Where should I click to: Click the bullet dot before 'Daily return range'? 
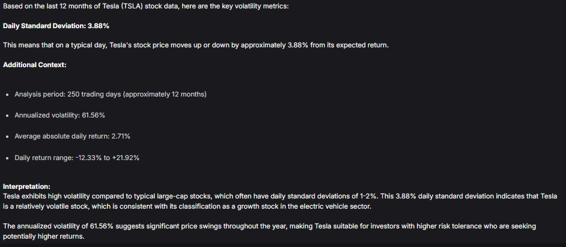click(x=8, y=158)
